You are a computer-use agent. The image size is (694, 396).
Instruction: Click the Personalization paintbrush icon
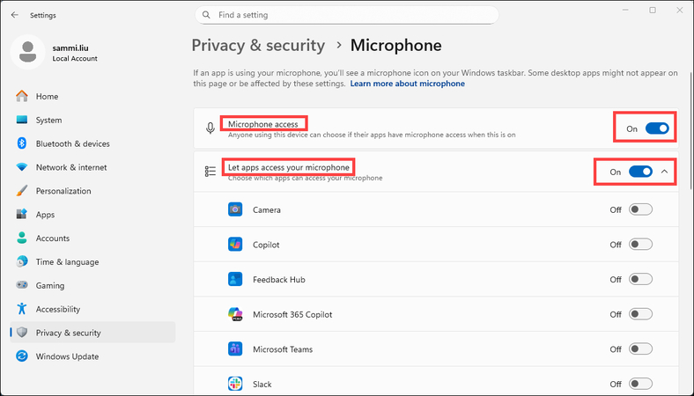tap(22, 191)
